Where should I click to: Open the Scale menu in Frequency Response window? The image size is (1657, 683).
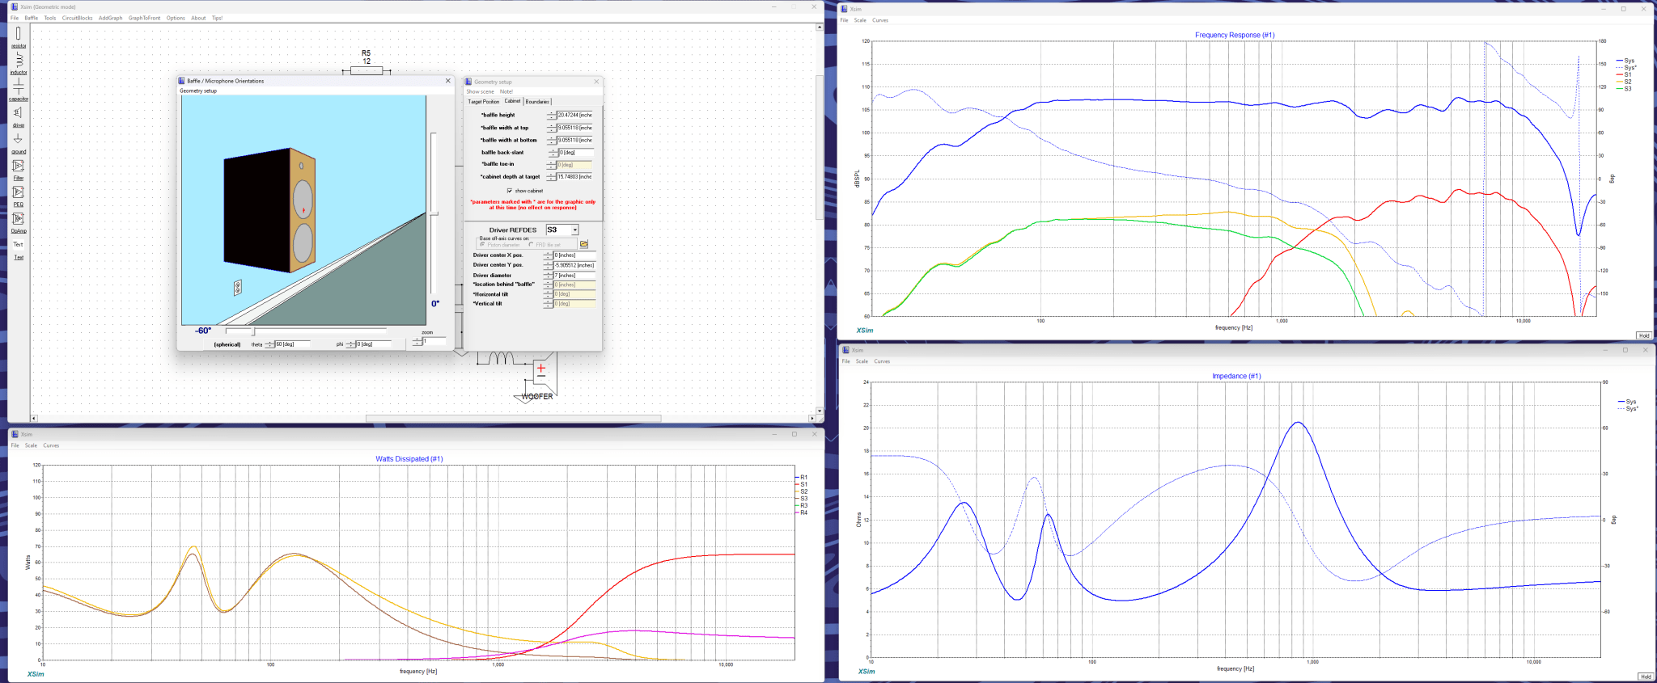pos(860,20)
